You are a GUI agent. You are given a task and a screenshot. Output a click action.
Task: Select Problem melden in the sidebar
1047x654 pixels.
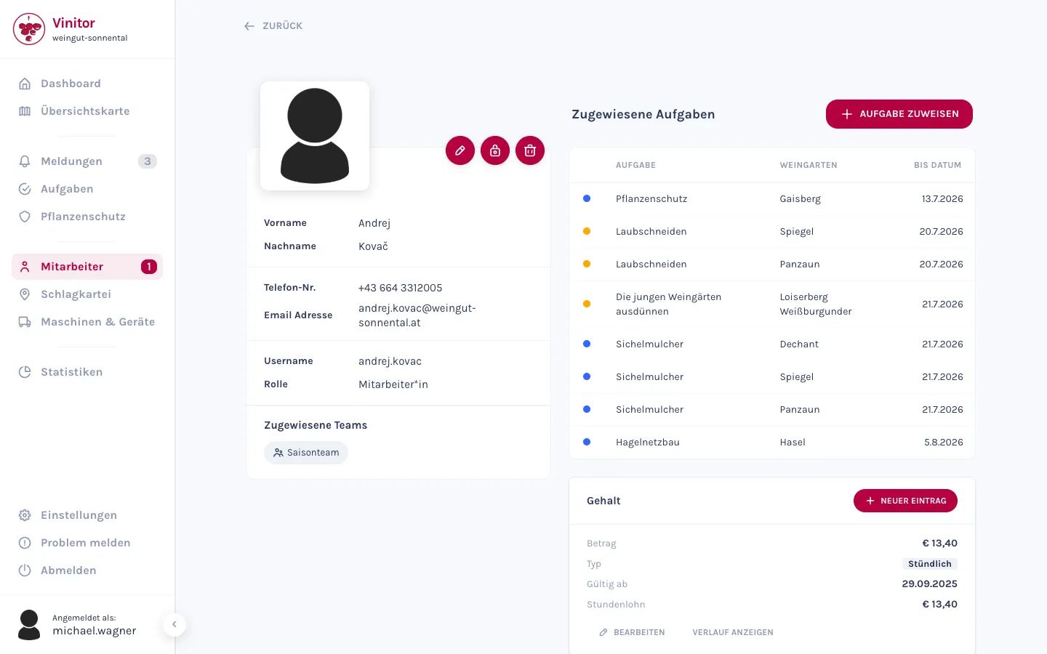point(87,543)
